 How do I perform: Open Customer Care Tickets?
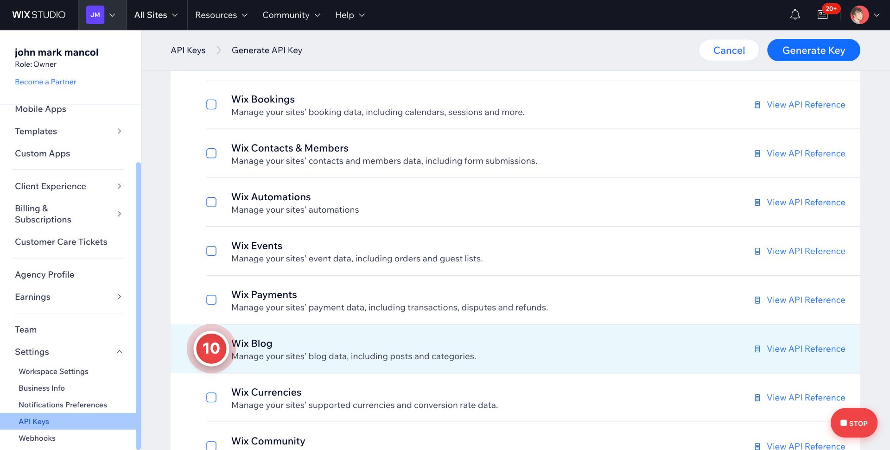[61, 242]
